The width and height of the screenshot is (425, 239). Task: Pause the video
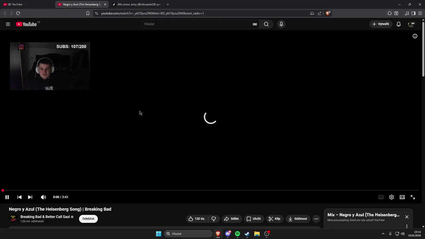[7, 197]
